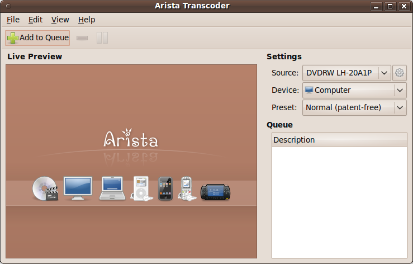The width and height of the screenshot is (413, 264).
Task: Click the Arista logo in preview
Action: [131, 138]
